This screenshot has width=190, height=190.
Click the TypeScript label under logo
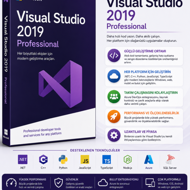pos(107,168)
